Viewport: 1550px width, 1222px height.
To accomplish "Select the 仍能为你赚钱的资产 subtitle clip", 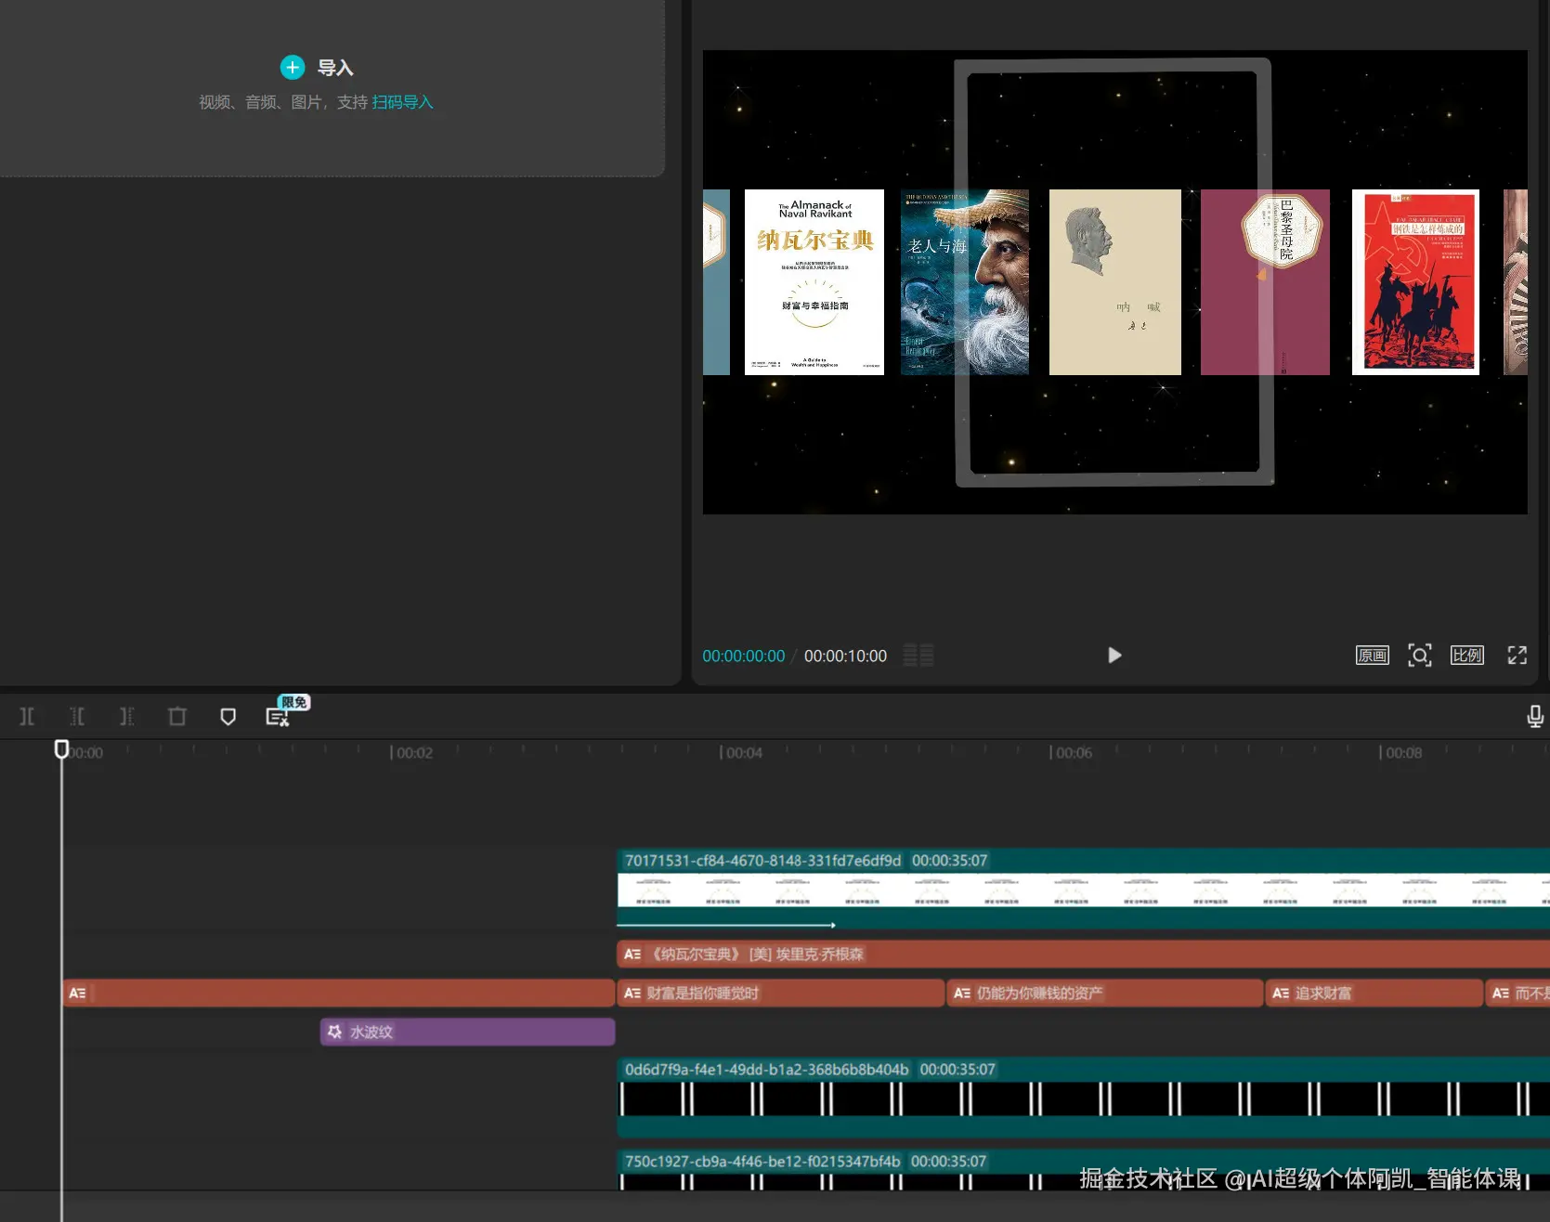I will pos(1104,994).
